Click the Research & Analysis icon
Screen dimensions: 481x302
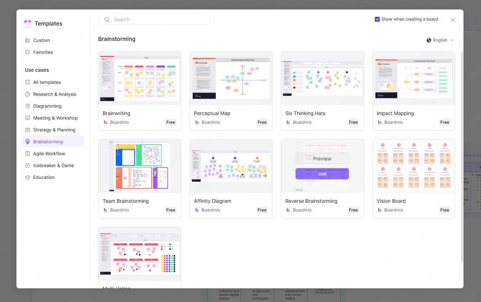(28, 94)
